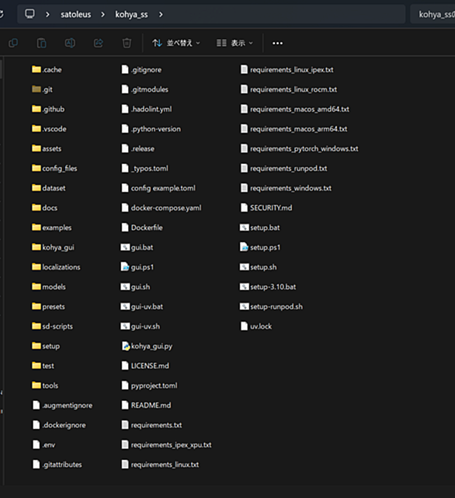Select the config_files folder
The width and height of the screenshot is (455, 498).
[x=54, y=168]
